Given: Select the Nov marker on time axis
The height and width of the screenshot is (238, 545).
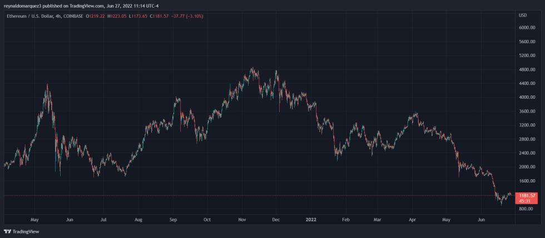Looking at the screenshot, I should (x=242, y=220).
